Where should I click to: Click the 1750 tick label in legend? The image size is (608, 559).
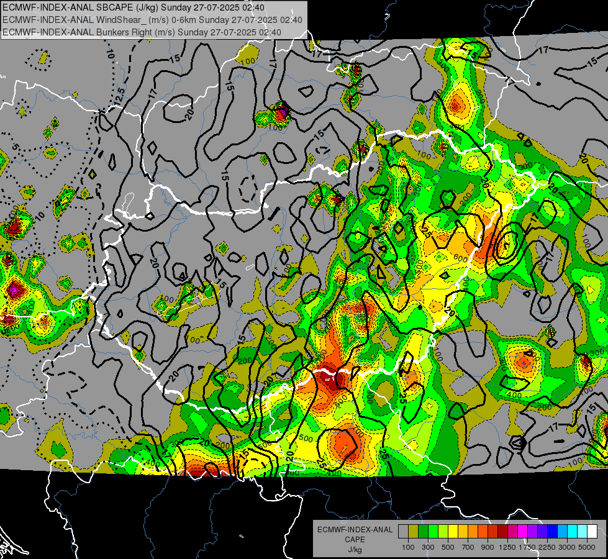click(x=527, y=547)
